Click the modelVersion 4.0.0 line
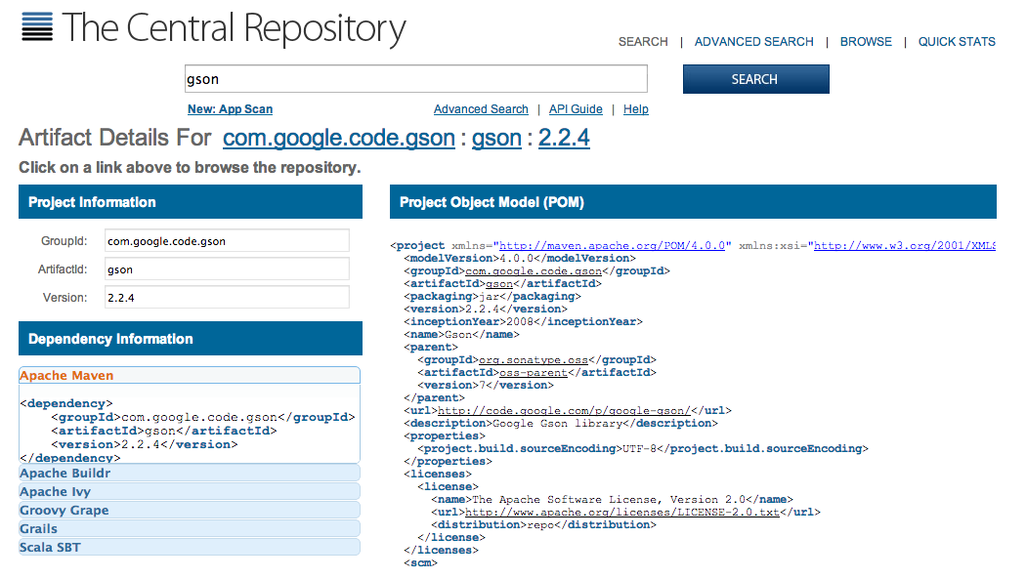 520,259
